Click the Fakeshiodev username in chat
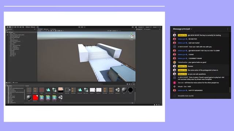This screenshot has width=234, height=131. click(x=183, y=62)
